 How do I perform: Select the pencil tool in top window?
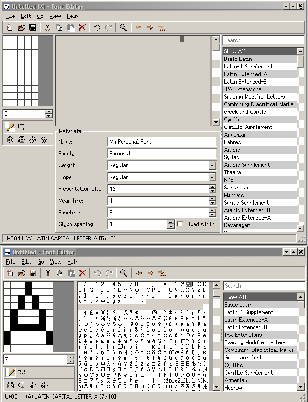coord(9,127)
